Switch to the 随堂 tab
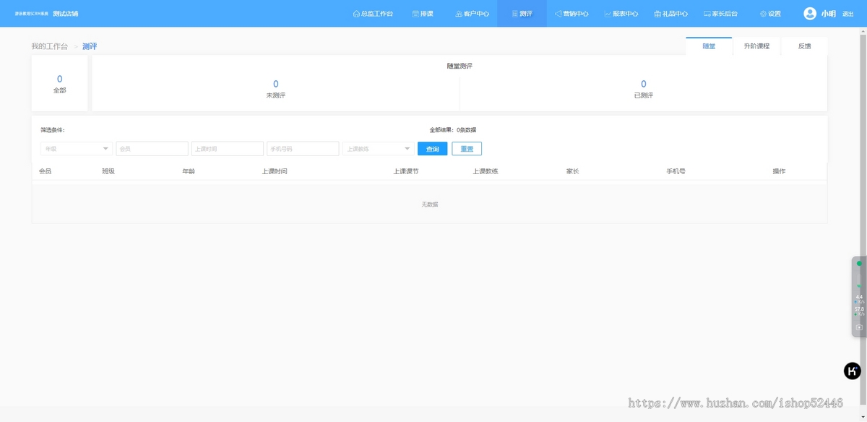 (x=709, y=46)
